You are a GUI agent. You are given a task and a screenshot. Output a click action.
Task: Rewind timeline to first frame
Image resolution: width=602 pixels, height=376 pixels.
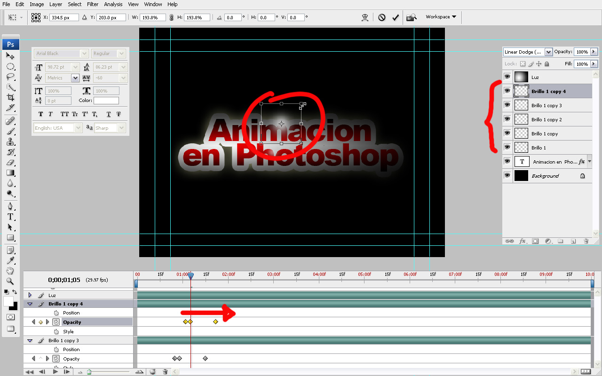pos(30,372)
